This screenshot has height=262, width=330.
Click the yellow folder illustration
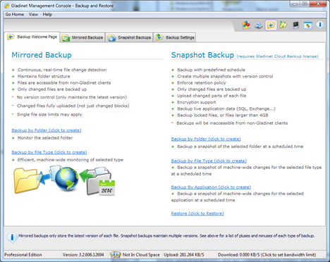click(x=25, y=180)
